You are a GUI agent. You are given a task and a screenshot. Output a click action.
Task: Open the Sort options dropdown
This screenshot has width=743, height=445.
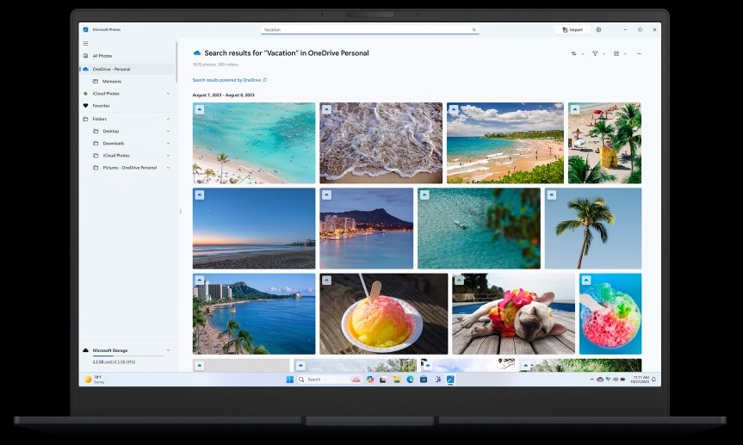click(x=577, y=53)
